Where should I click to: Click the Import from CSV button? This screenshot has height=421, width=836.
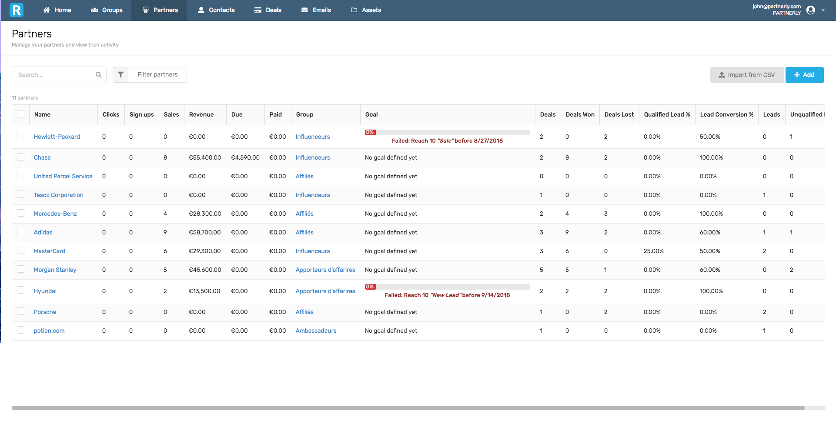tap(747, 75)
